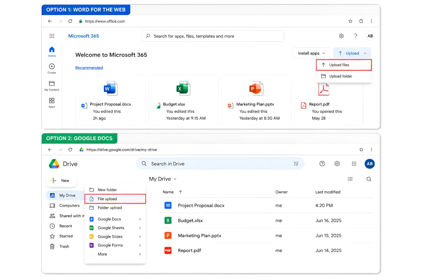Bookmark the office.com page with the star
The image size is (421, 280).
(x=350, y=21)
